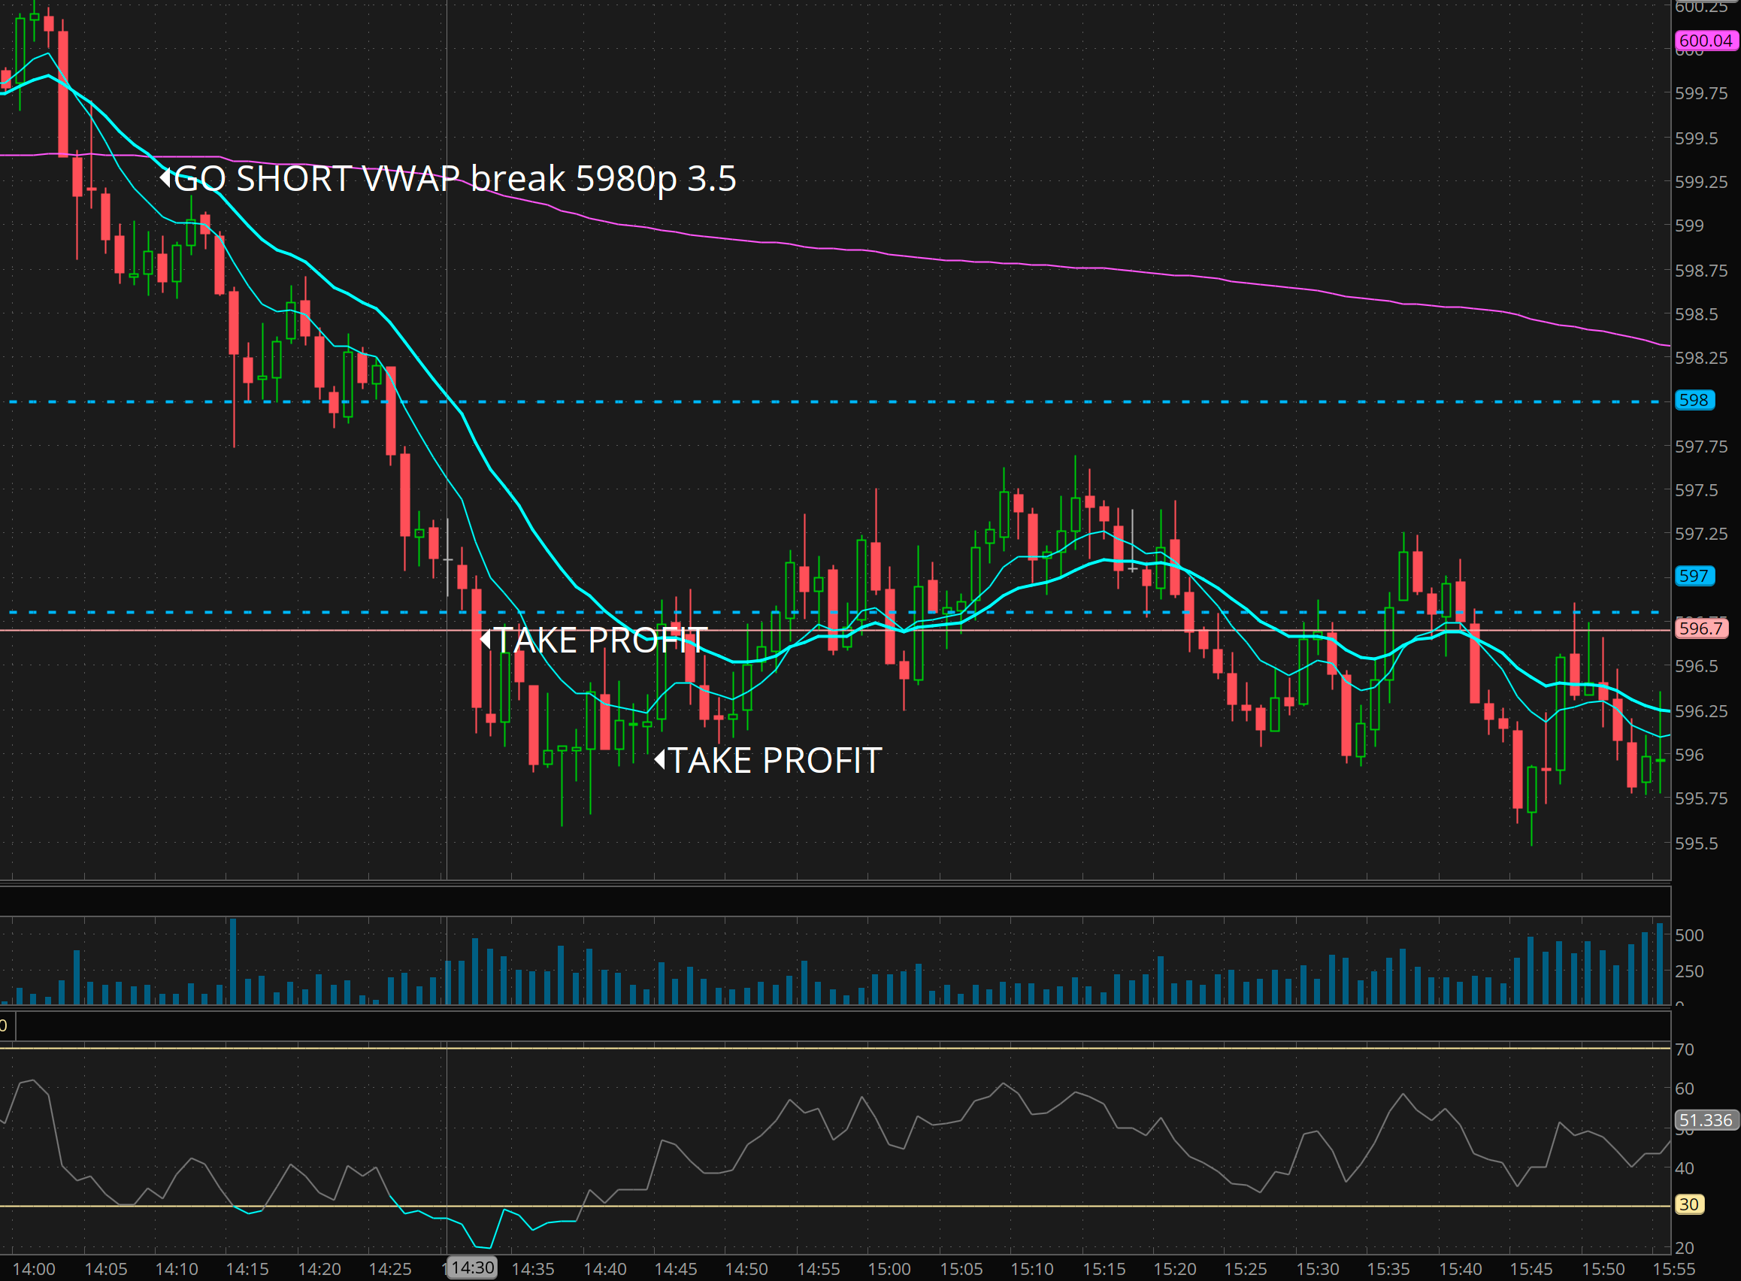The image size is (1741, 1281).
Task: Click the 599.5 label on price axis
Action: pyautogui.click(x=1695, y=138)
